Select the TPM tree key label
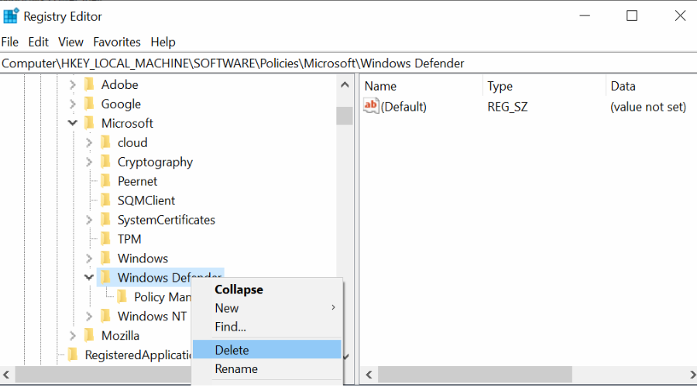 pos(129,239)
